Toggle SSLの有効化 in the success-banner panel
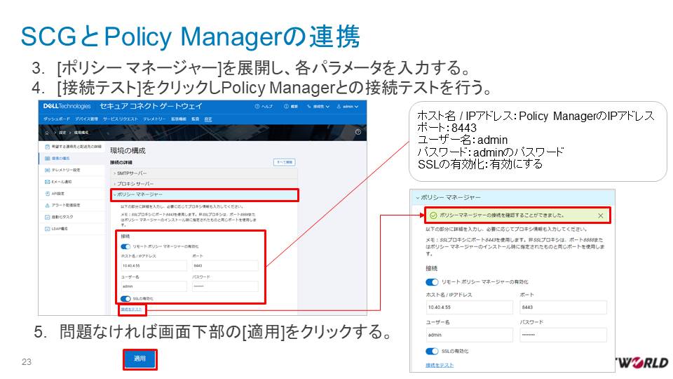673x379 pixels. 432,351
